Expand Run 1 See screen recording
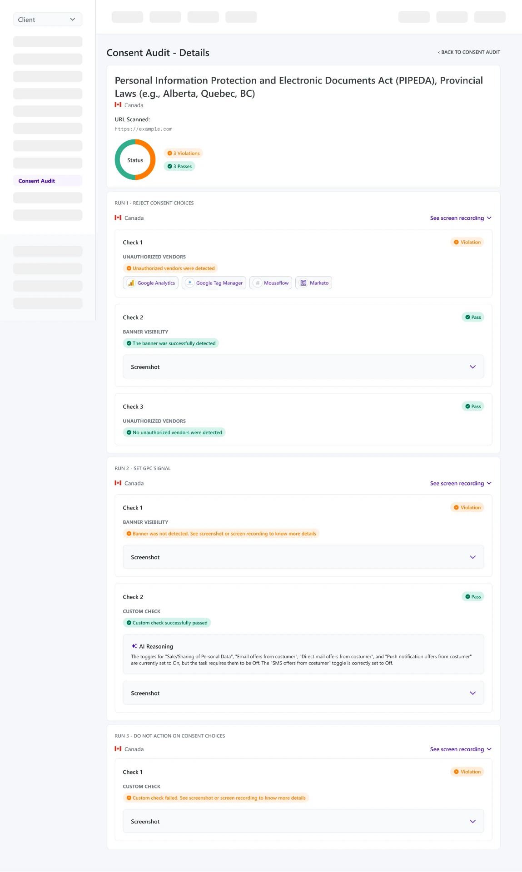This screenshot has width=522, height=872. click(x=461, y=218)
